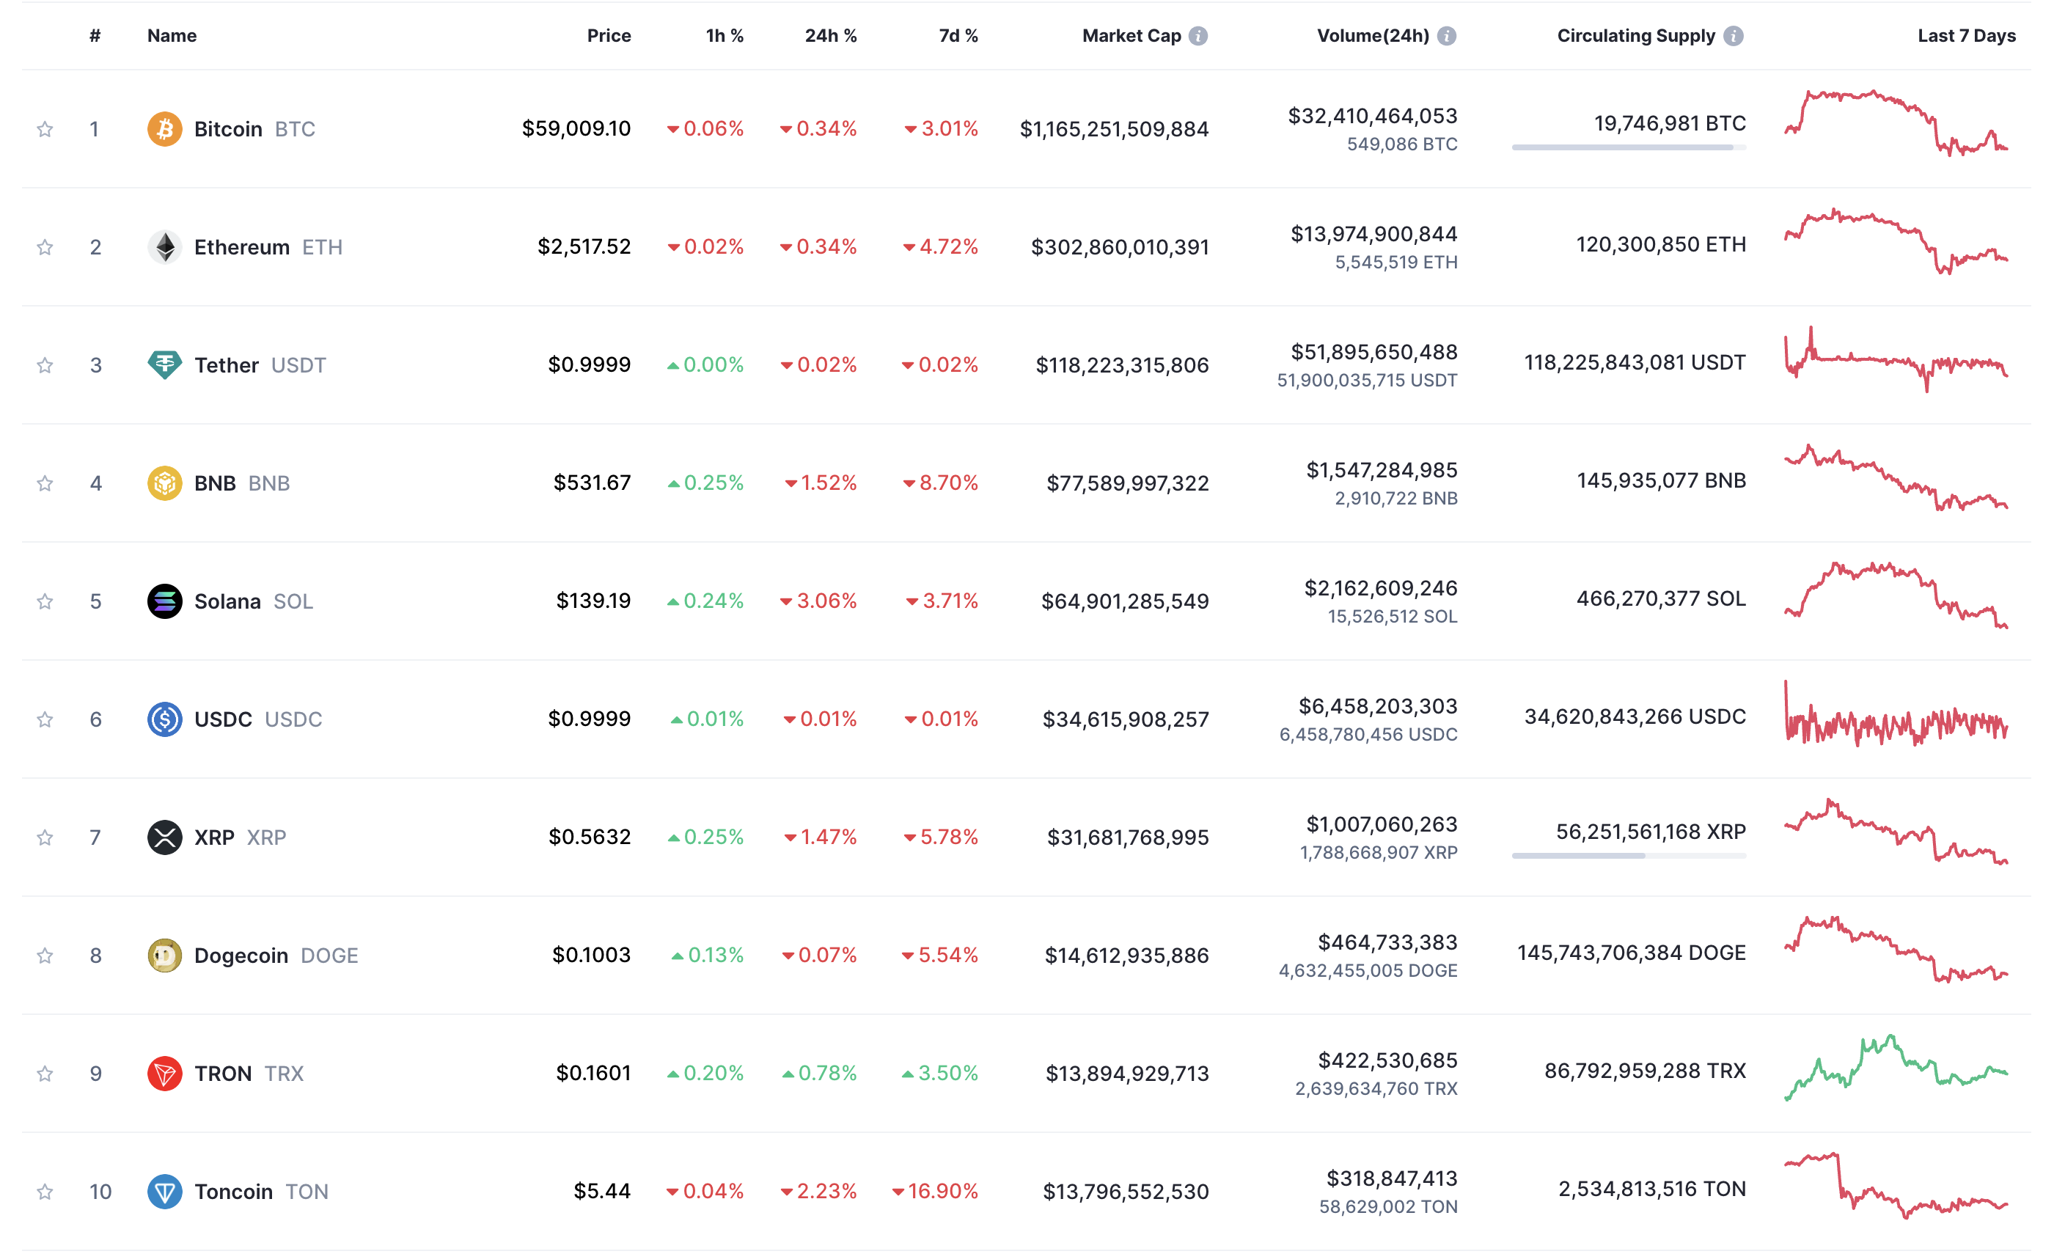2065x1254 pixels.
Task: Sort the list by Name header
Action: coord(172,36)
